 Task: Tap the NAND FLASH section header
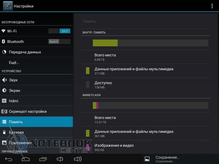[92, 95]
